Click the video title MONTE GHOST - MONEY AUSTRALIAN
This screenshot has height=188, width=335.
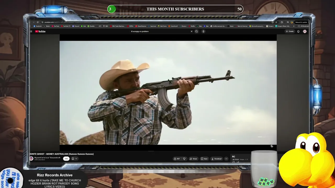[x=62, y=154]
